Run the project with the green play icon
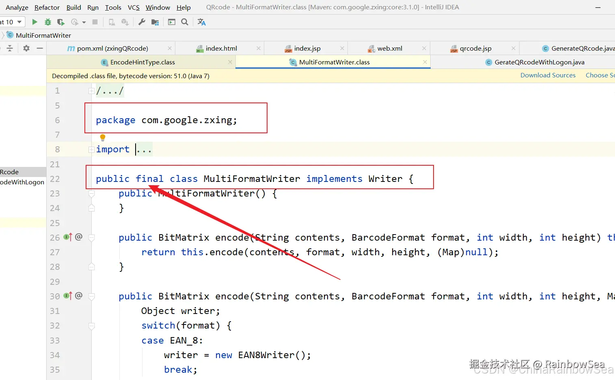This screenshot has height=380, width=615. (35, 22)
